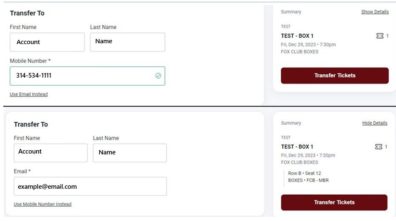Click the Mobile Number input field

[x=83, y=76]
